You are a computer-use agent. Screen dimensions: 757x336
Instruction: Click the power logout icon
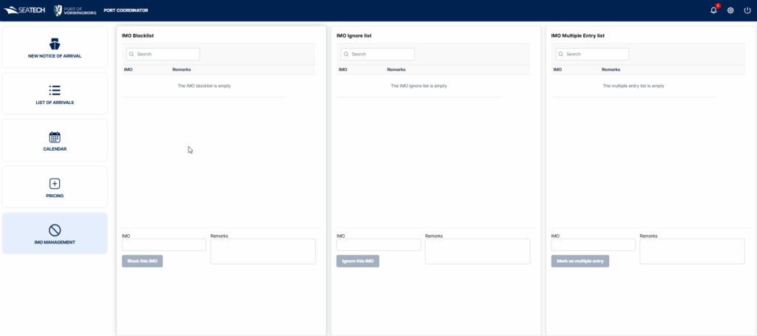point(747,10)
